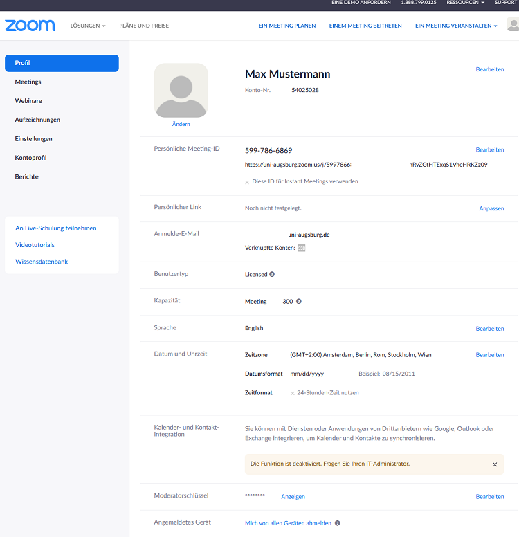
Task: Expand the Lösungen dropdown
Action: click(88, 26)
